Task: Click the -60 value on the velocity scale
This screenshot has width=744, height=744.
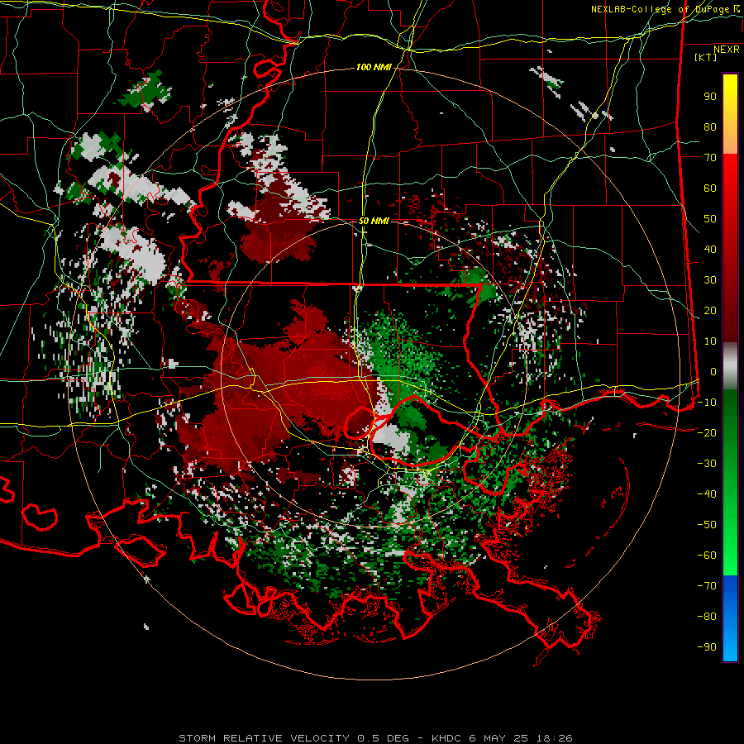Action: point(707,556)
